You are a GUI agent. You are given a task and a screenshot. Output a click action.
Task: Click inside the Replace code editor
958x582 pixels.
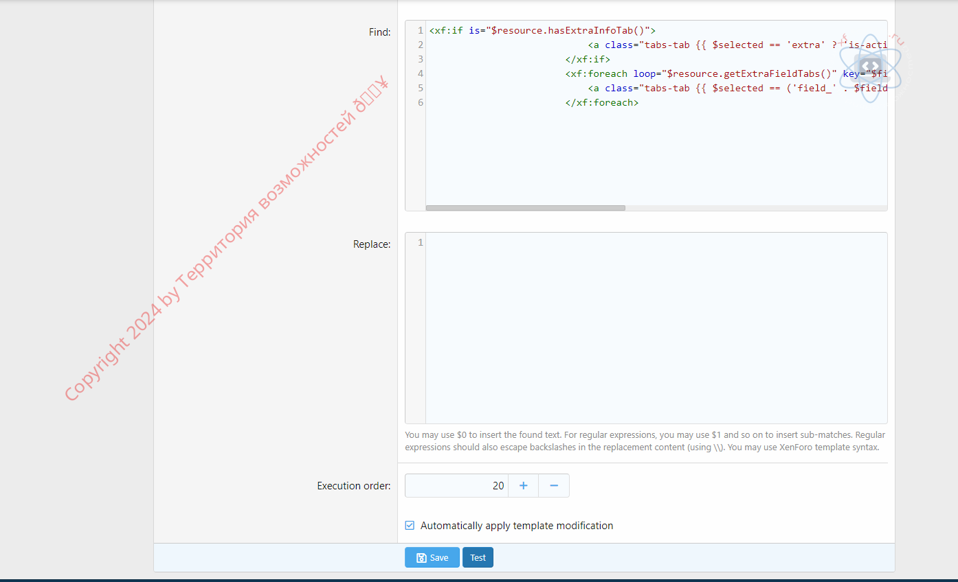click(x=656, y=328)
